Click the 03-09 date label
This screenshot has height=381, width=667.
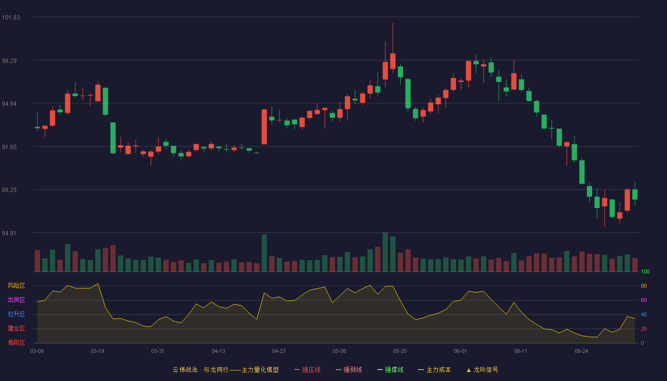(x=37, y=351)
